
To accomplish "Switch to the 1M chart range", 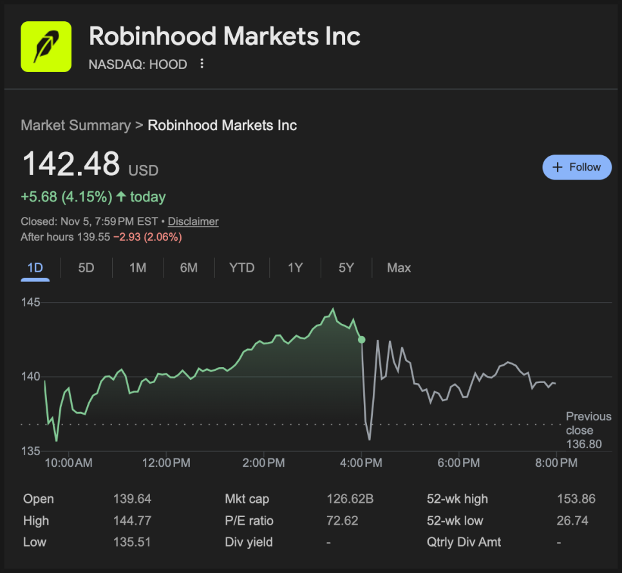I will point(138,268).
